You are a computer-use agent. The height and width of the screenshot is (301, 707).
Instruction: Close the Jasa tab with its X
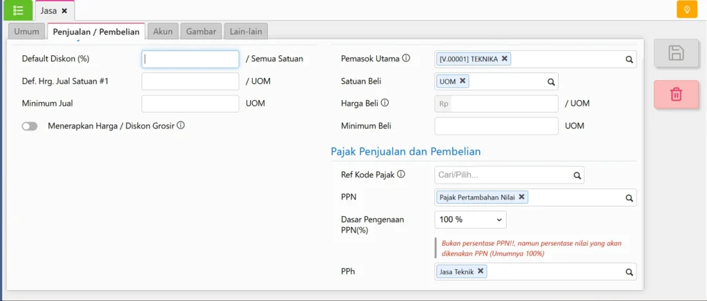point(64,10)
